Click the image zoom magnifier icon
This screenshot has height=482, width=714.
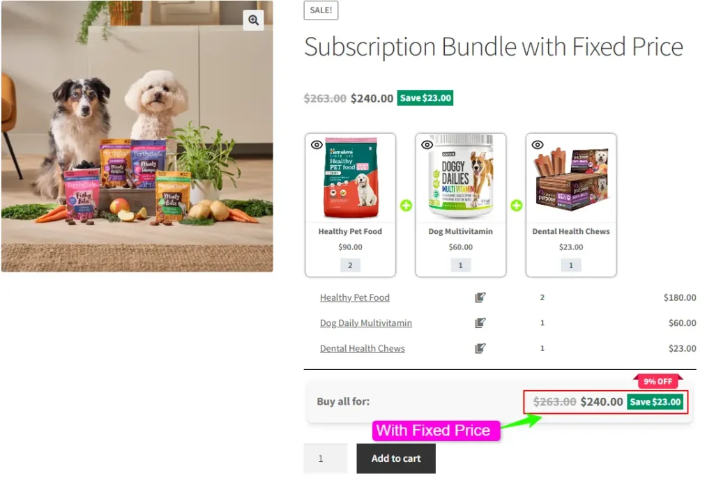(253, 20)
